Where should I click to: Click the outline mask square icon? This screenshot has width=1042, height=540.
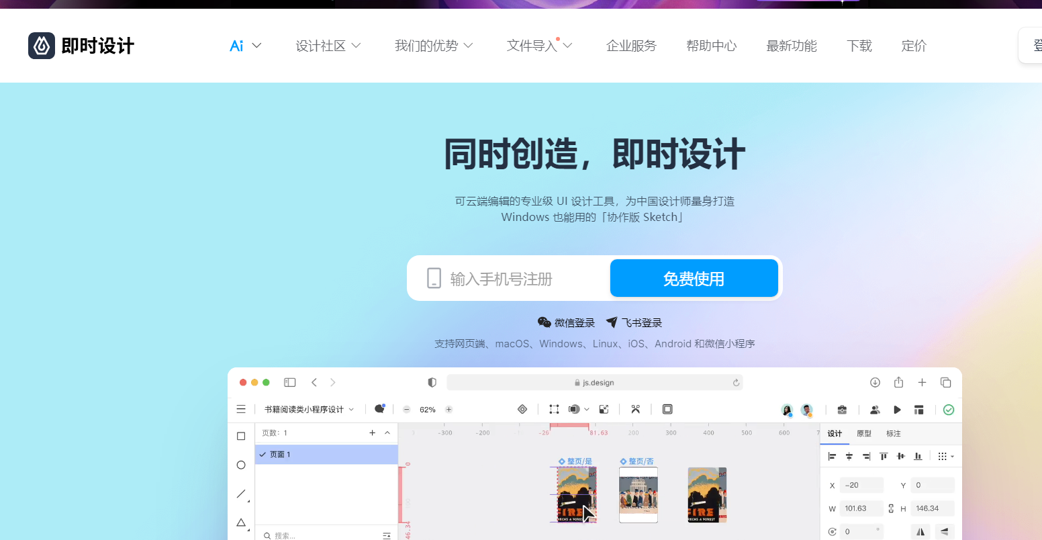(x=667, y=409)
